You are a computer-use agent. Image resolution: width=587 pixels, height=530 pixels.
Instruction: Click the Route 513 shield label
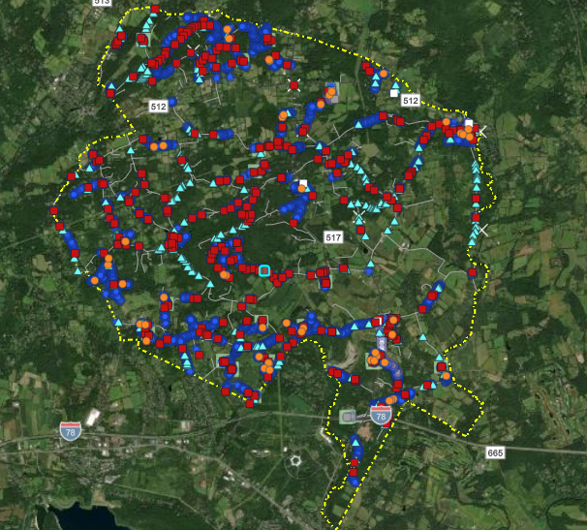[102, 3]
